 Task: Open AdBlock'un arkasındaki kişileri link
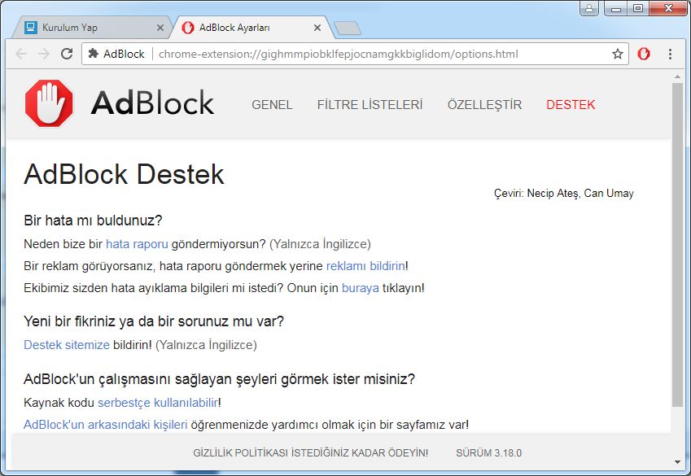(105, 425)
